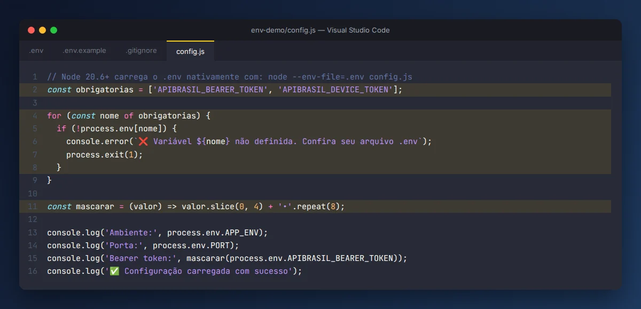
Task: Click console.error on line 6
Action: point(97,141)
